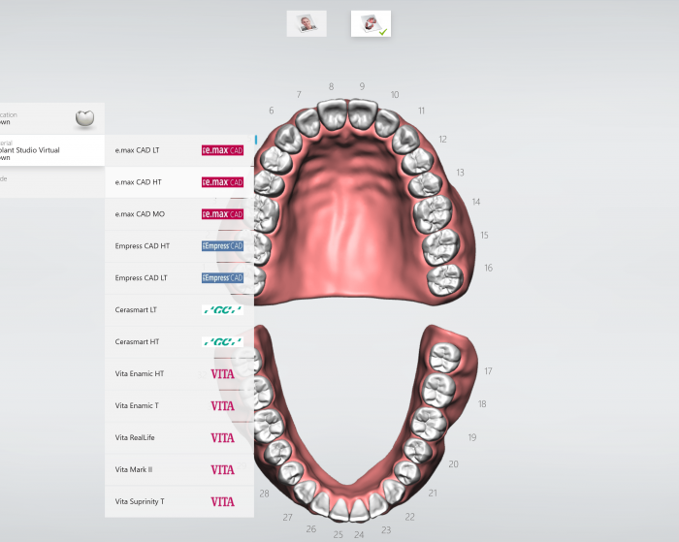The width and height of the screenshot is (679, 542).
Task: Open the patient photo step icon
Action: (307, 23)
